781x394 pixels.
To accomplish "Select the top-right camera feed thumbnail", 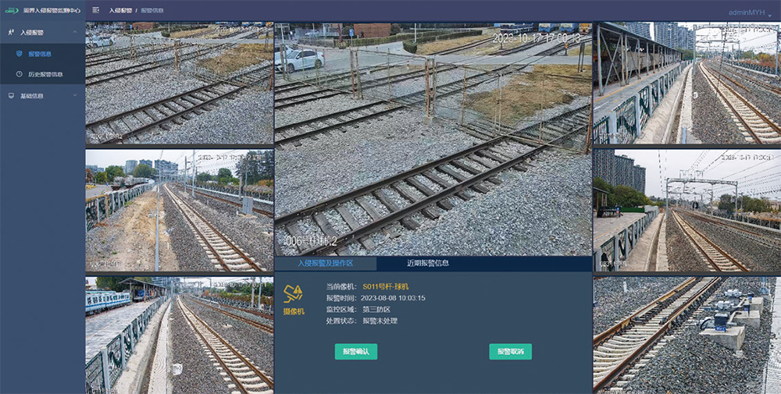I will 686,83.
